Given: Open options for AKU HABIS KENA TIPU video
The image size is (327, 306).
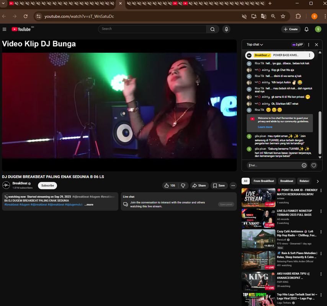Looking at the screenshot, I should tap(321, 274).
